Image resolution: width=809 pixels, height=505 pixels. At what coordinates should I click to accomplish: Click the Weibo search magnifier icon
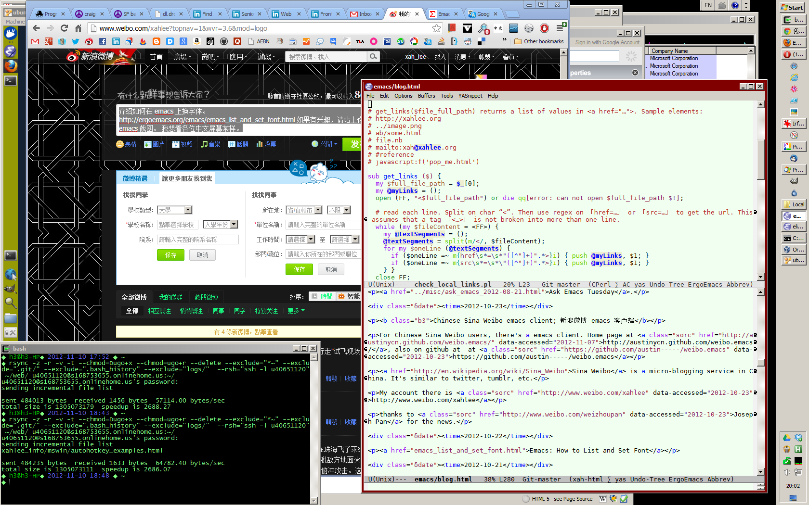[373, 57]
